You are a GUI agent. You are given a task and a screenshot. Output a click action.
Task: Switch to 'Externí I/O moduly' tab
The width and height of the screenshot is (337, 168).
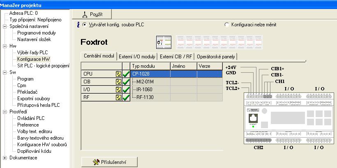pos(137,57)
